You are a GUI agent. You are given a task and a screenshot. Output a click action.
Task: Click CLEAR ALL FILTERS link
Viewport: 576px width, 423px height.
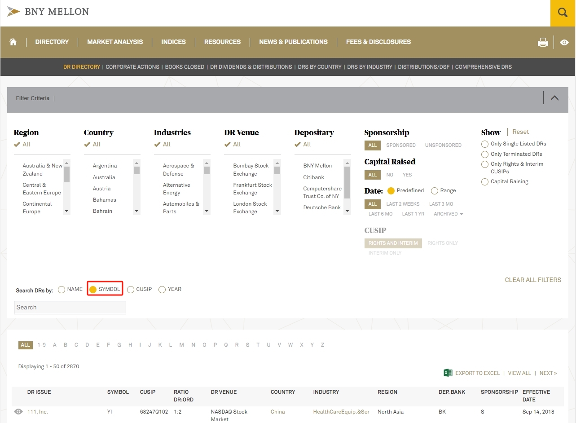tap(533, 280)
